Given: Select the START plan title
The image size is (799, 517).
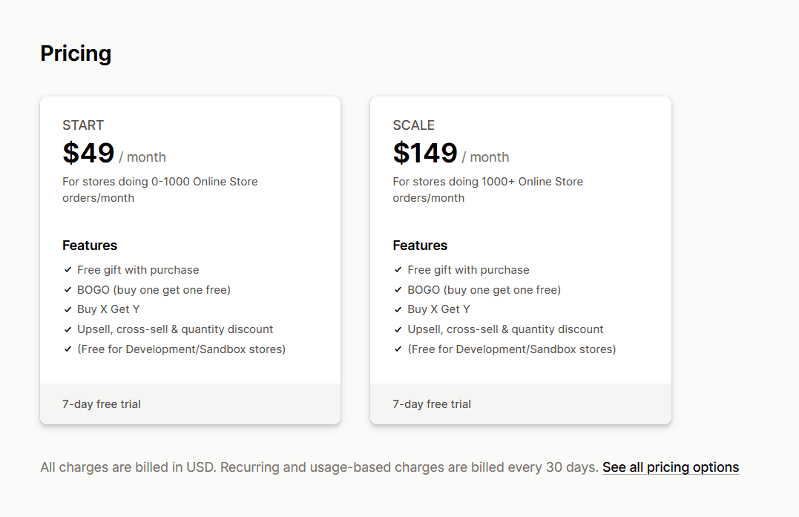Looking at the screenshot, I should (83, 125).
